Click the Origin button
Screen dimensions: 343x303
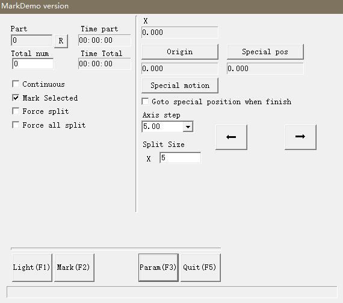(x=180, y=52)
